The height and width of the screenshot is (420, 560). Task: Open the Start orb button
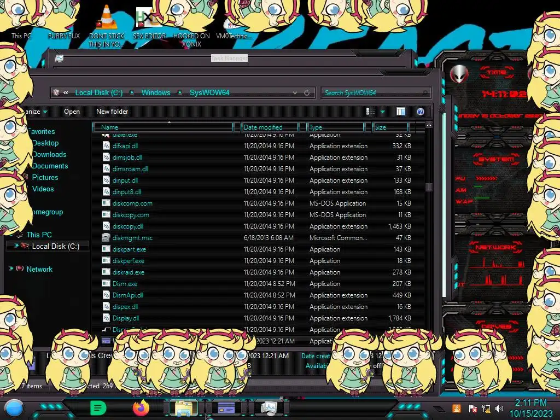point(14,408)
